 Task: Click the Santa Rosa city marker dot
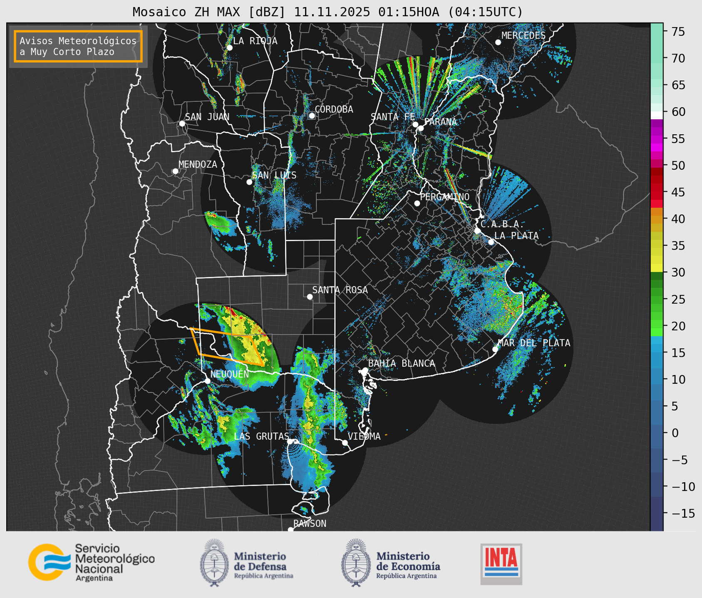click(x=310, y=297)
